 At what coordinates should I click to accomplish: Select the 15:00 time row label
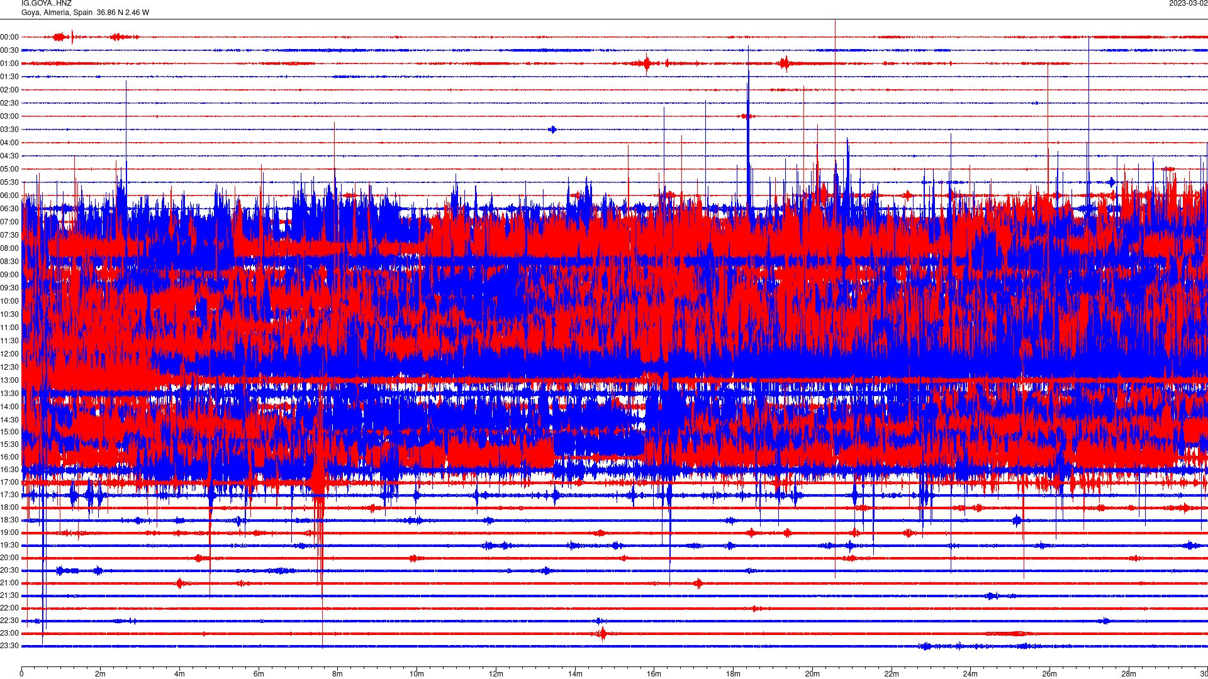tap(9, 432)
